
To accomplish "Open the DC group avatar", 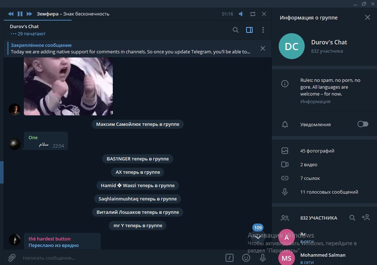I will 292,46.
